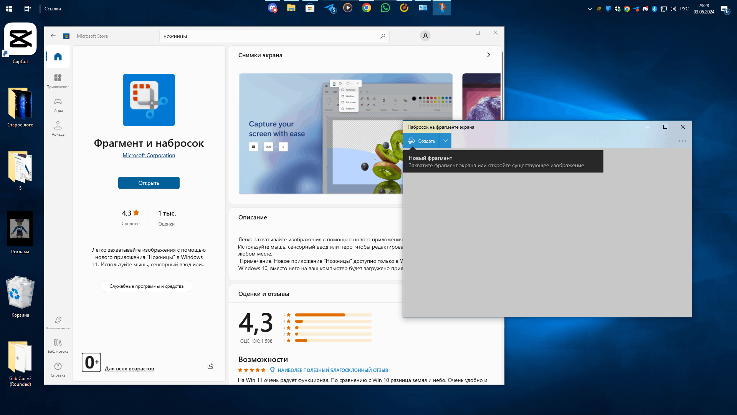Open Task View on taskbar

(28, 8)
